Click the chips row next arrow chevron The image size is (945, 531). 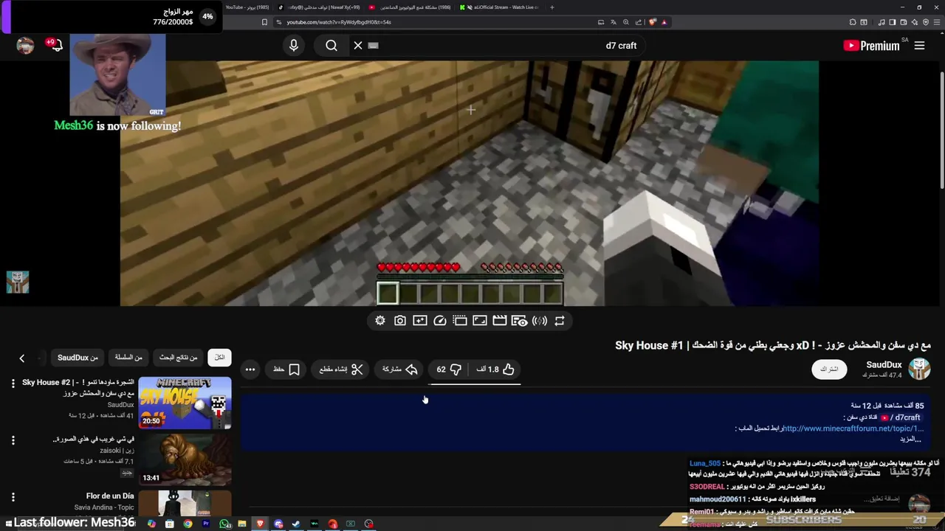(22, 358)
